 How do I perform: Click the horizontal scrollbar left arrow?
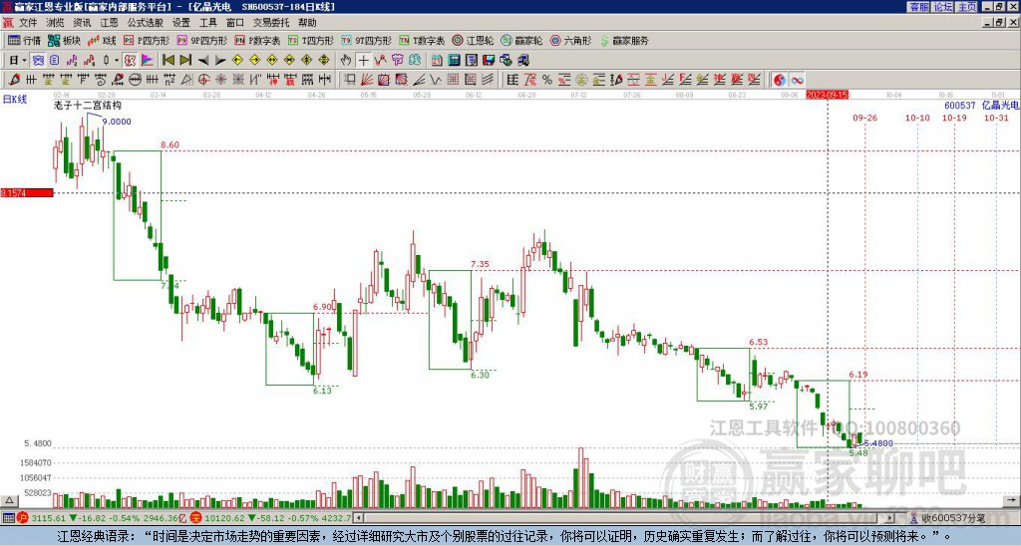point(358,518)
